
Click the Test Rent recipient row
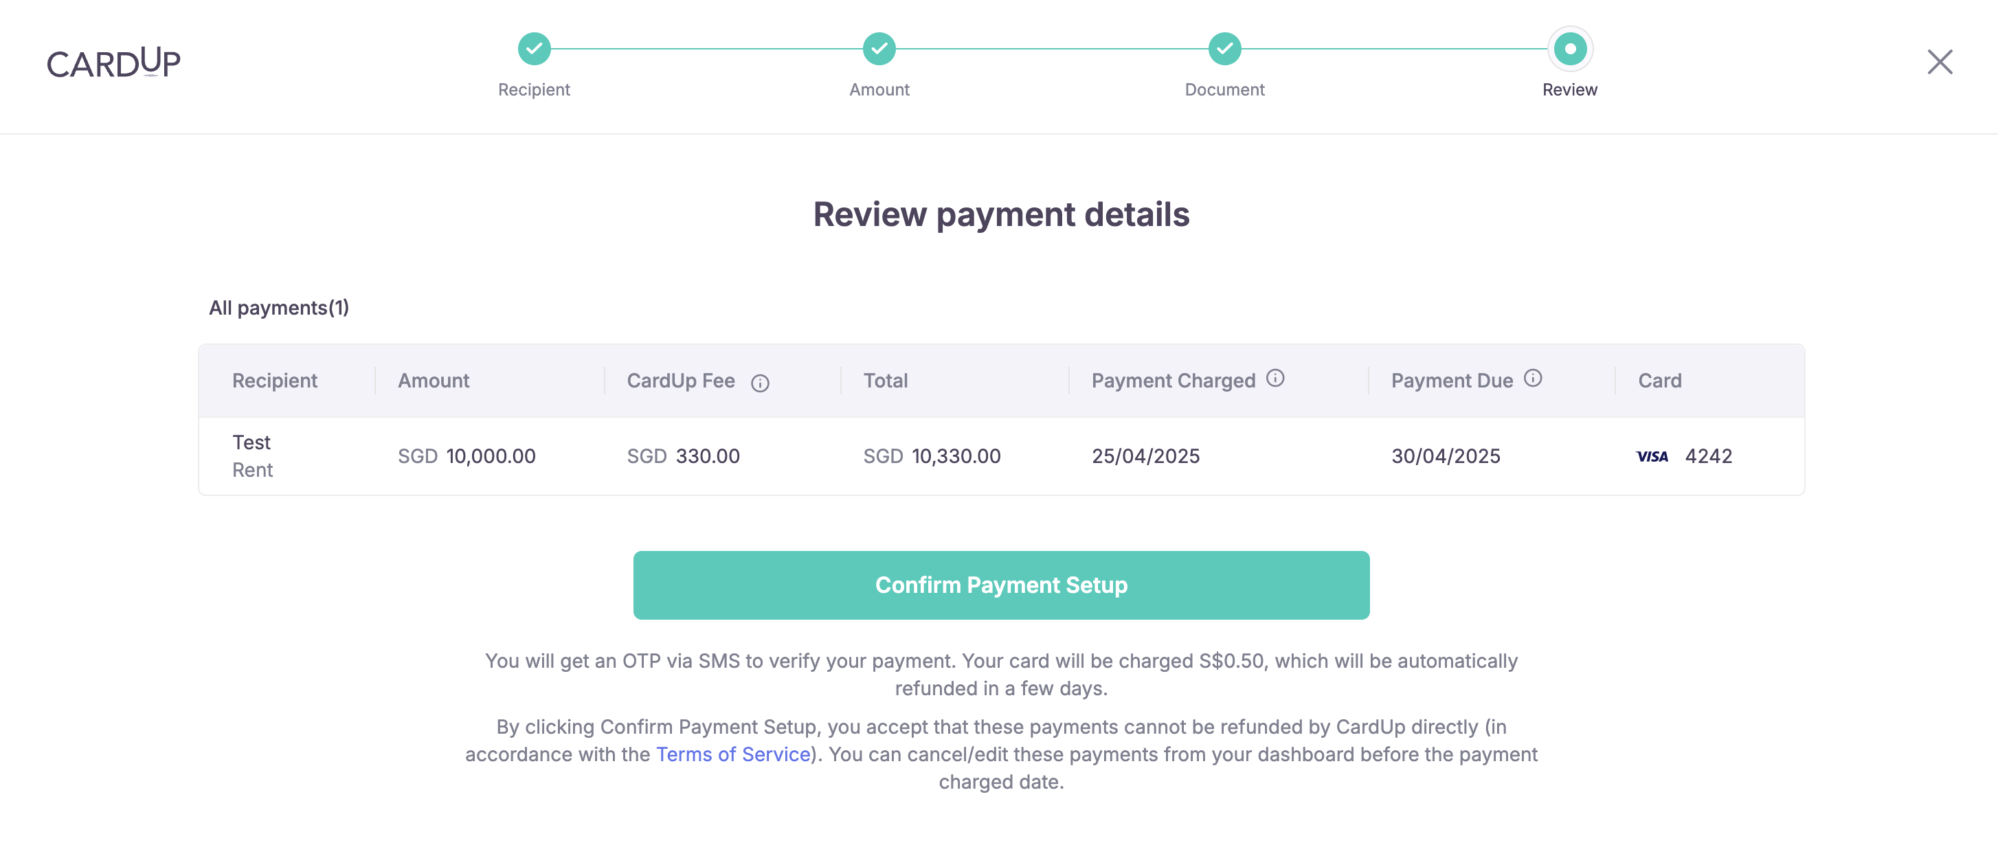point(1001,457)
